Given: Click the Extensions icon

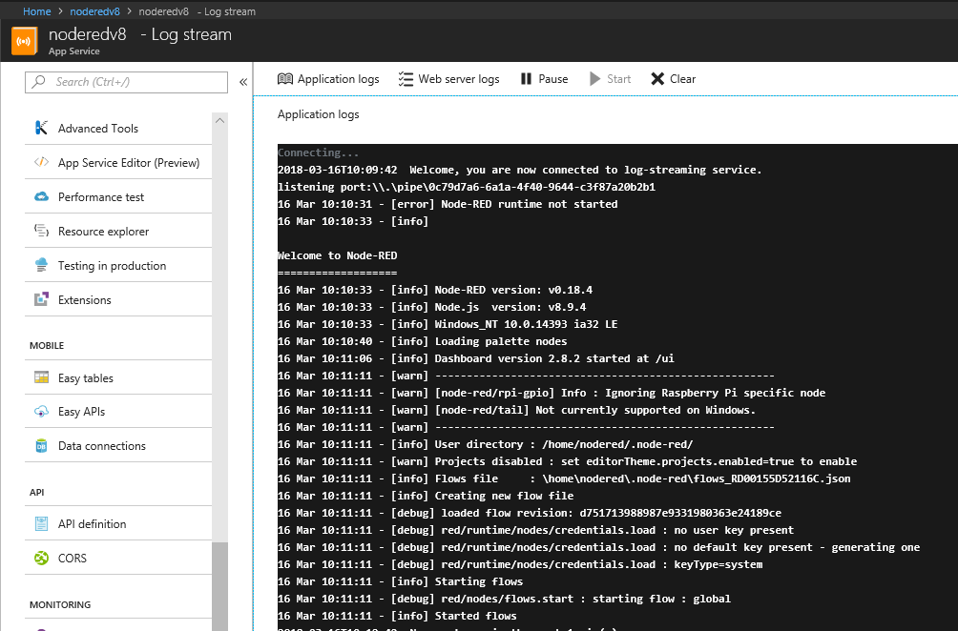Looking at the screenshot, I should (41, 299).
